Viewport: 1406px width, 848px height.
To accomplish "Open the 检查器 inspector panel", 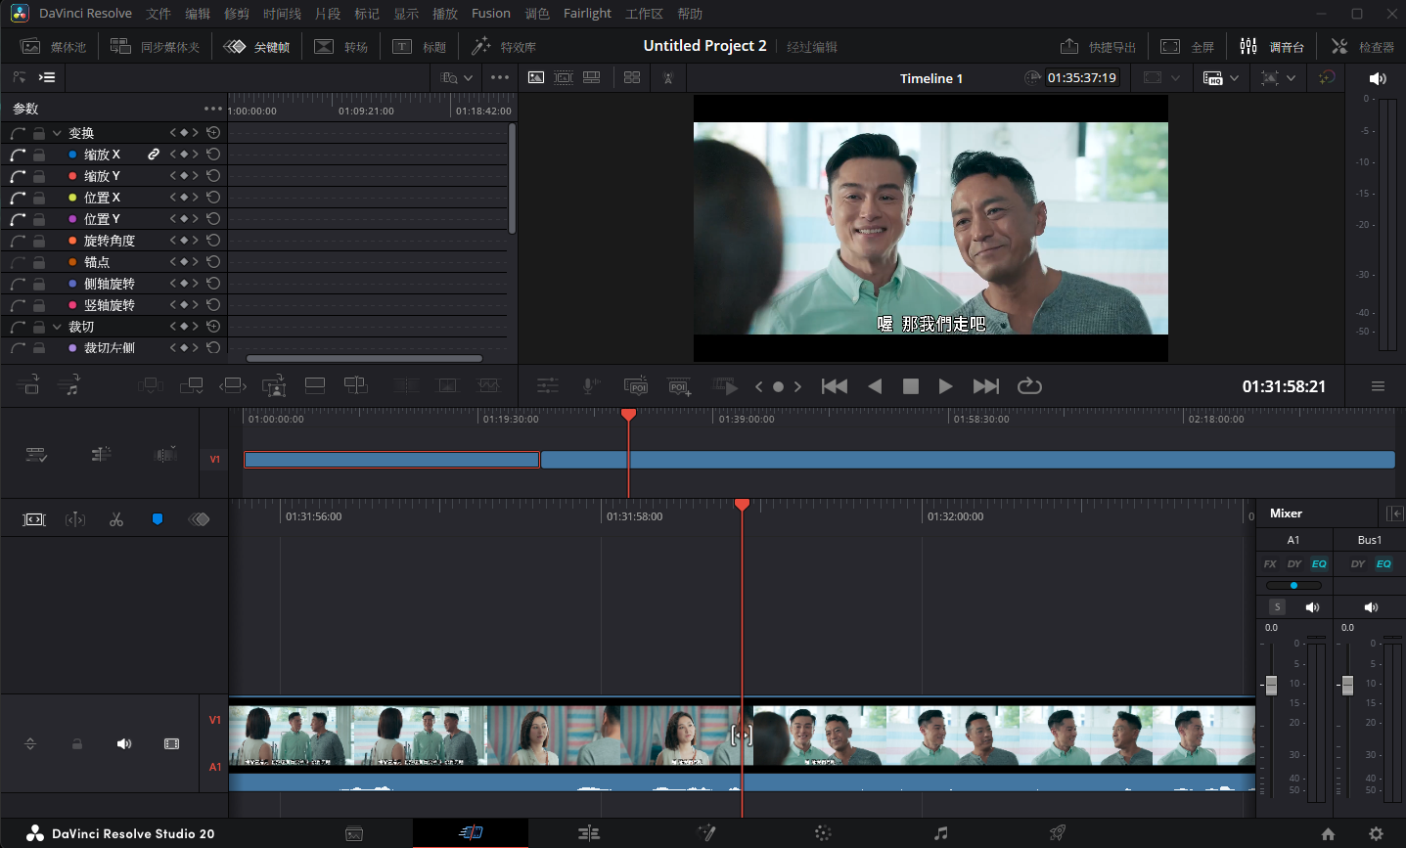I will coord(1362,46).
